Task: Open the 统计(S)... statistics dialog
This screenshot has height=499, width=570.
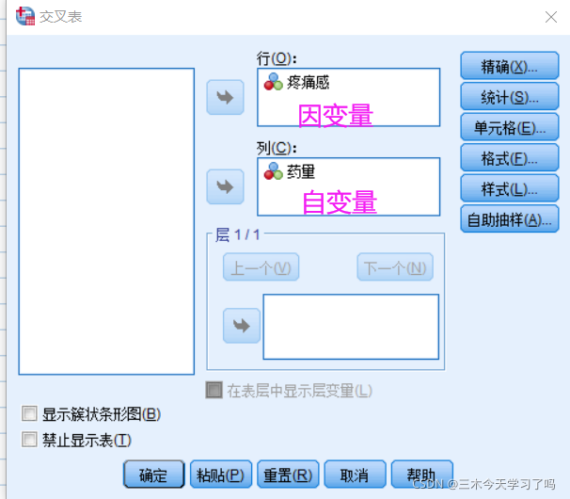Action: 509,96
